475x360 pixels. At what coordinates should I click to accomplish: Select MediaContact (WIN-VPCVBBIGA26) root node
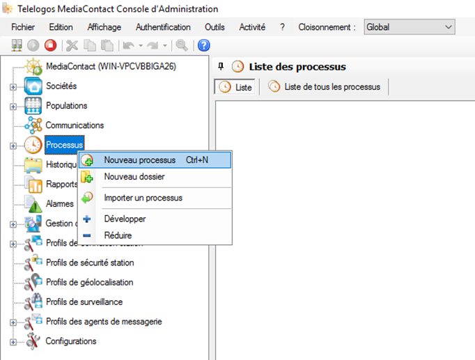pyautogui.click(x=111, y=66)
